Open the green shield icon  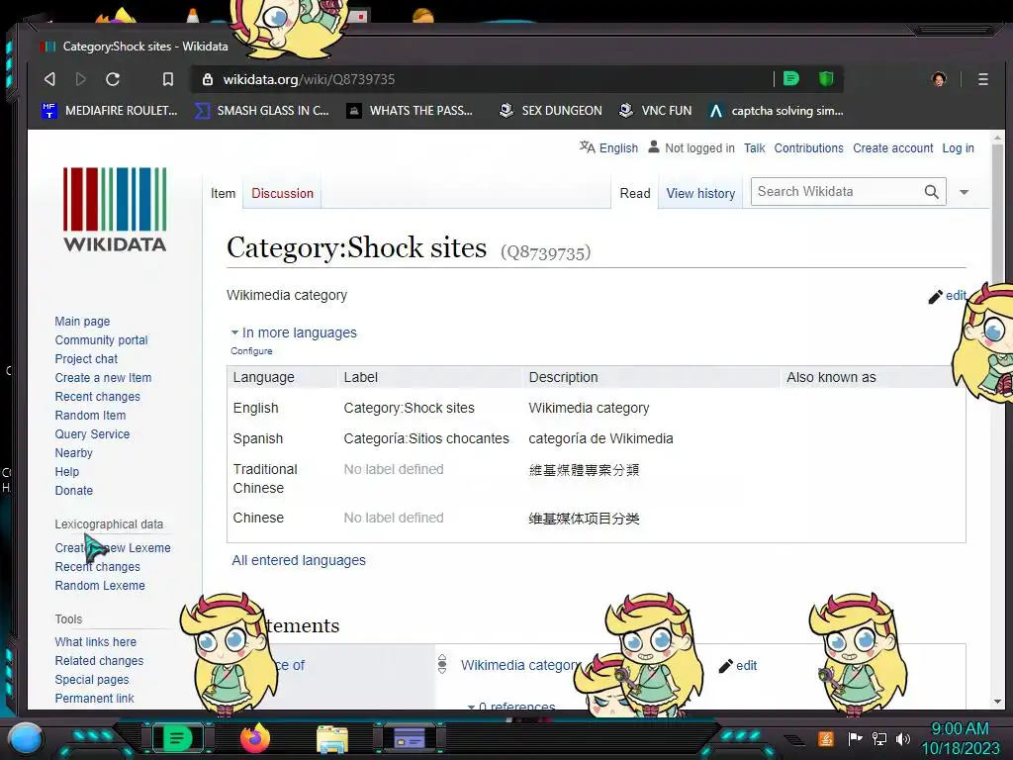pos(826,79)
